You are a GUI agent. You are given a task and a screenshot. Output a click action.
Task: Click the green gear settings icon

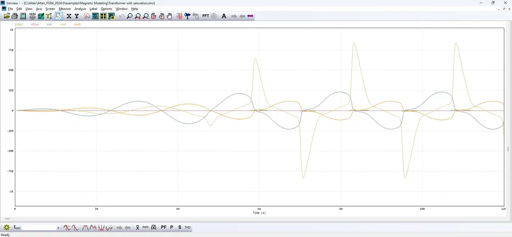pos(7,227)
